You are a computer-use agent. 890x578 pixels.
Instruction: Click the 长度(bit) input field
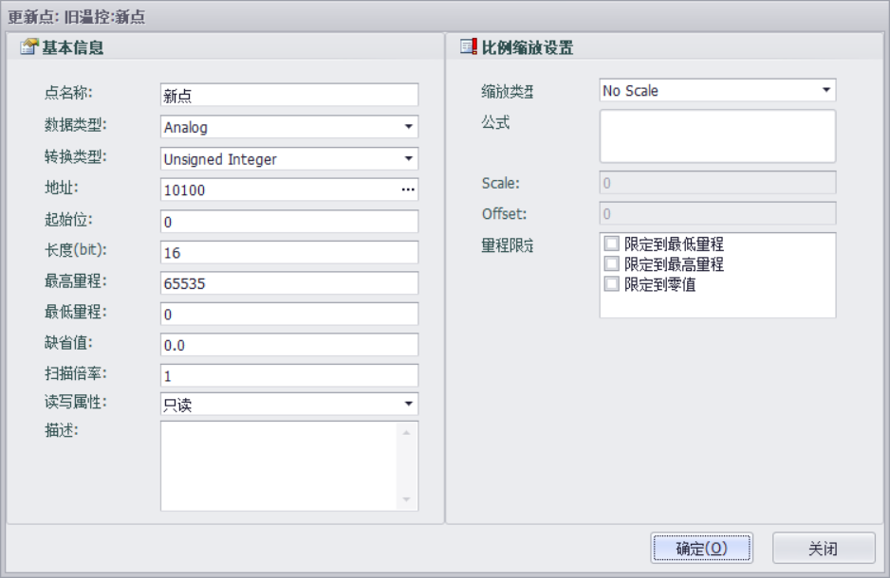[289, 253]
